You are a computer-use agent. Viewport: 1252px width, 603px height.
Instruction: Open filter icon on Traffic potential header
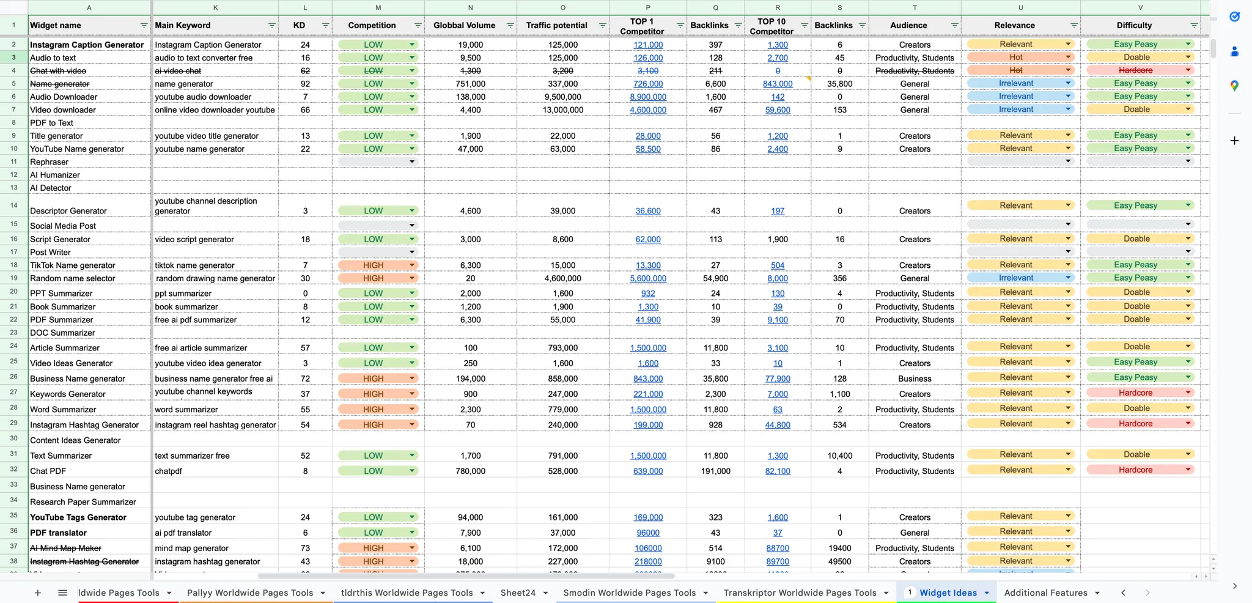pyautogui.click(x=602, y=25)
